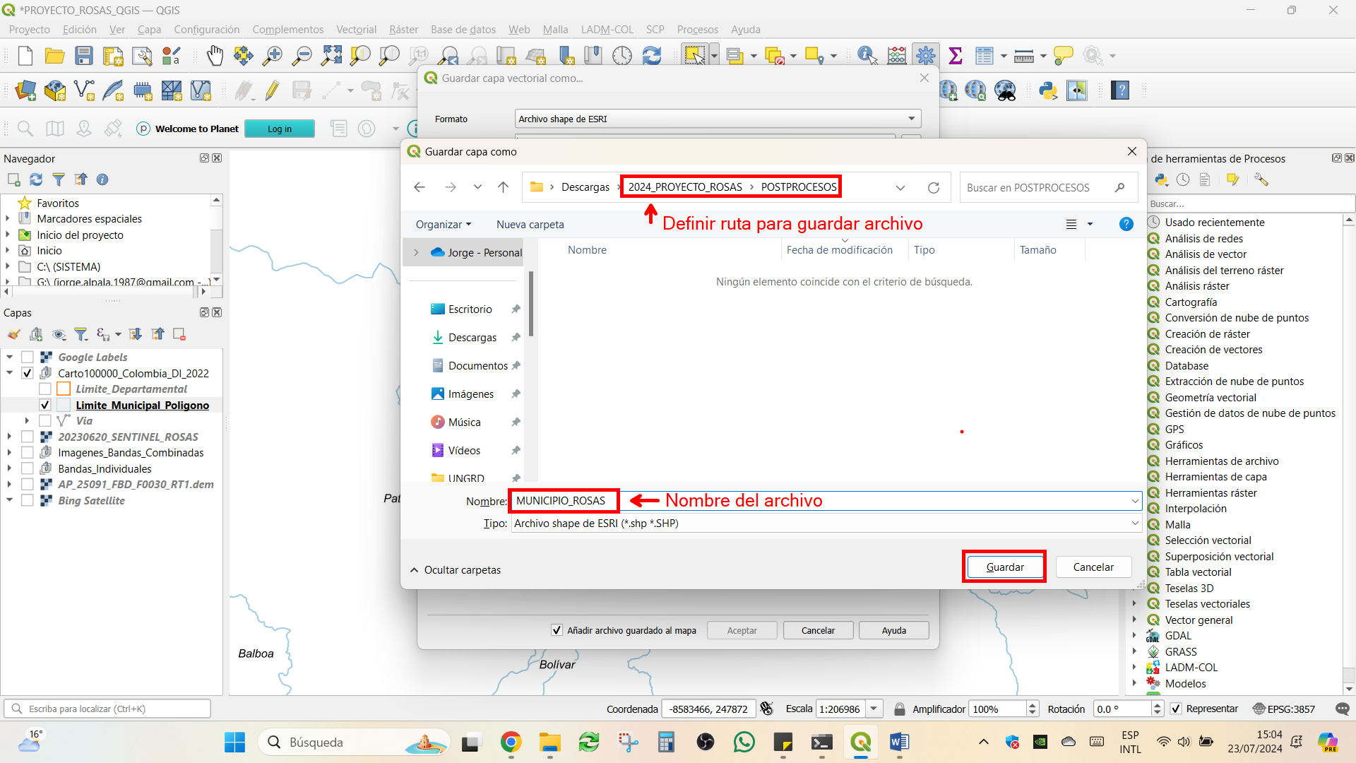Image resolution: width=1356 pixels, height=763 pixels.
Task: Click Filter Legend icon in Capas panel
Action: pos(81,334)
